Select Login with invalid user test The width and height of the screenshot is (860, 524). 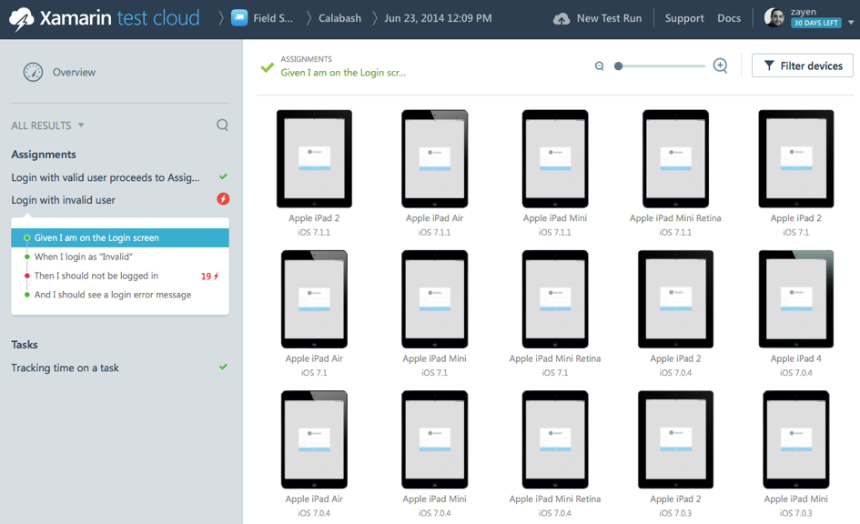63,200
